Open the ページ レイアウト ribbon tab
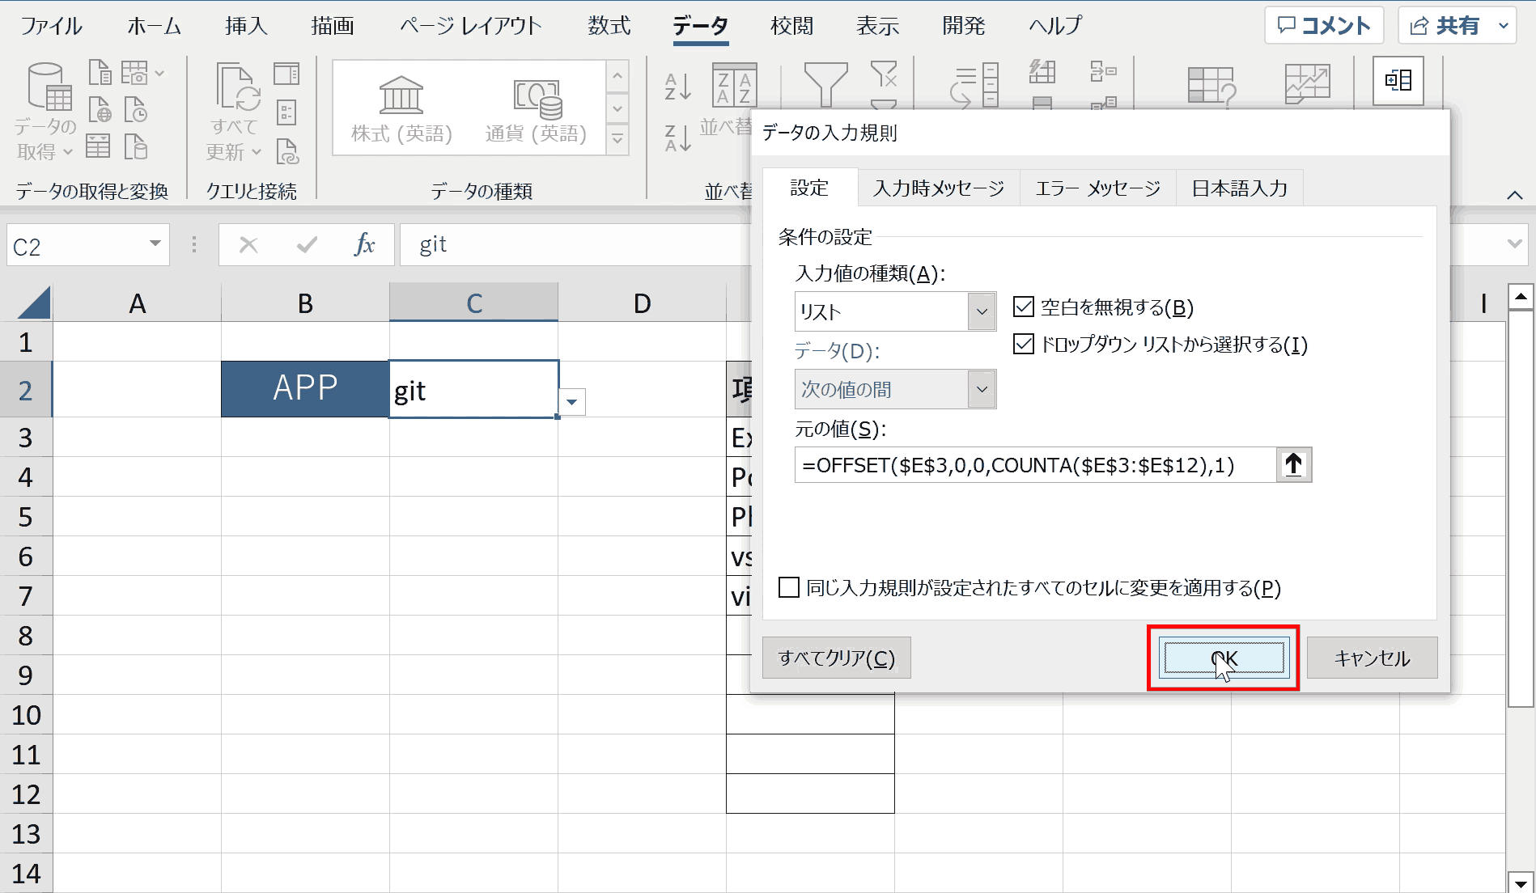This screenshot has height=893, width=1536. tap(470, 26)
